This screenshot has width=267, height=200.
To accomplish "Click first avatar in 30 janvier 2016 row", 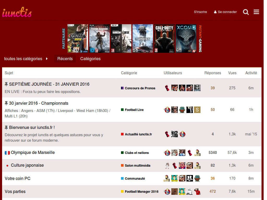I will point(167,110).
